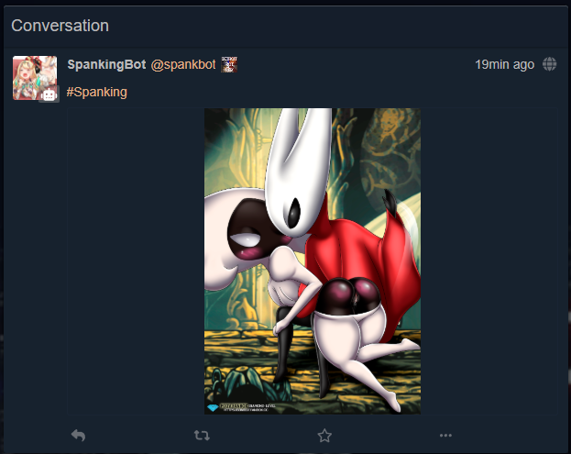Click the custom emoji beside @spankbot
Viewport: 571px width, 454px height.
[229, 64]
